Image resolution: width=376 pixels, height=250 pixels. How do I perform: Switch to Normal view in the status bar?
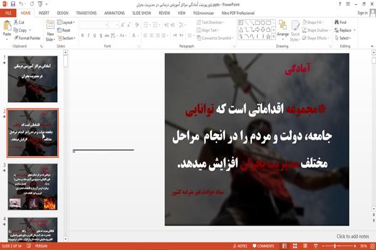pos(285,246)
